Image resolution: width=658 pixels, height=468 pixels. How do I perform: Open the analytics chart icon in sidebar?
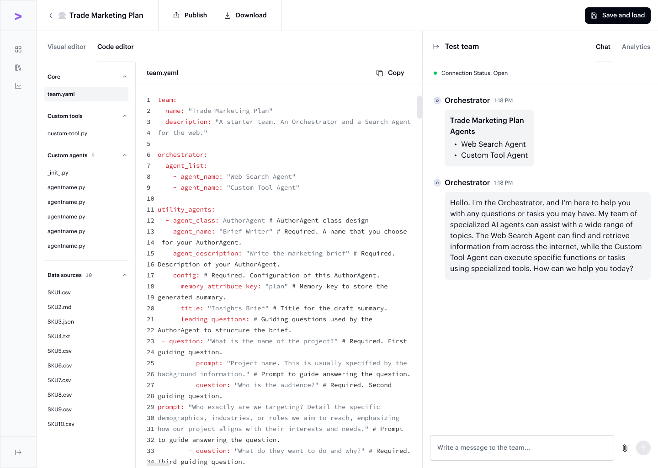(18, 86)
